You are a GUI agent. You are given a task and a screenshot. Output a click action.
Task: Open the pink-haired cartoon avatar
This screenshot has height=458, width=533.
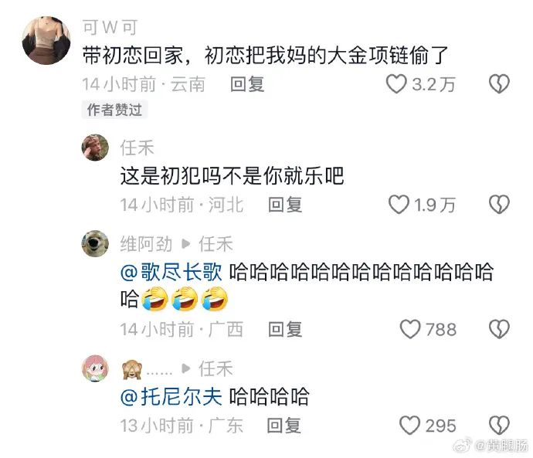tap(95, 368)
